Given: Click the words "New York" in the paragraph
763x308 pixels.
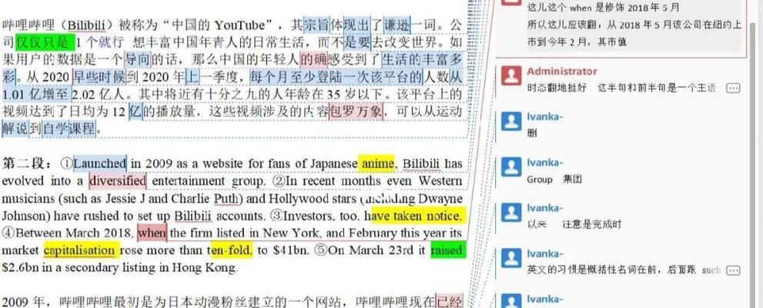Looking at the screenshot, I should pos(290,233).
